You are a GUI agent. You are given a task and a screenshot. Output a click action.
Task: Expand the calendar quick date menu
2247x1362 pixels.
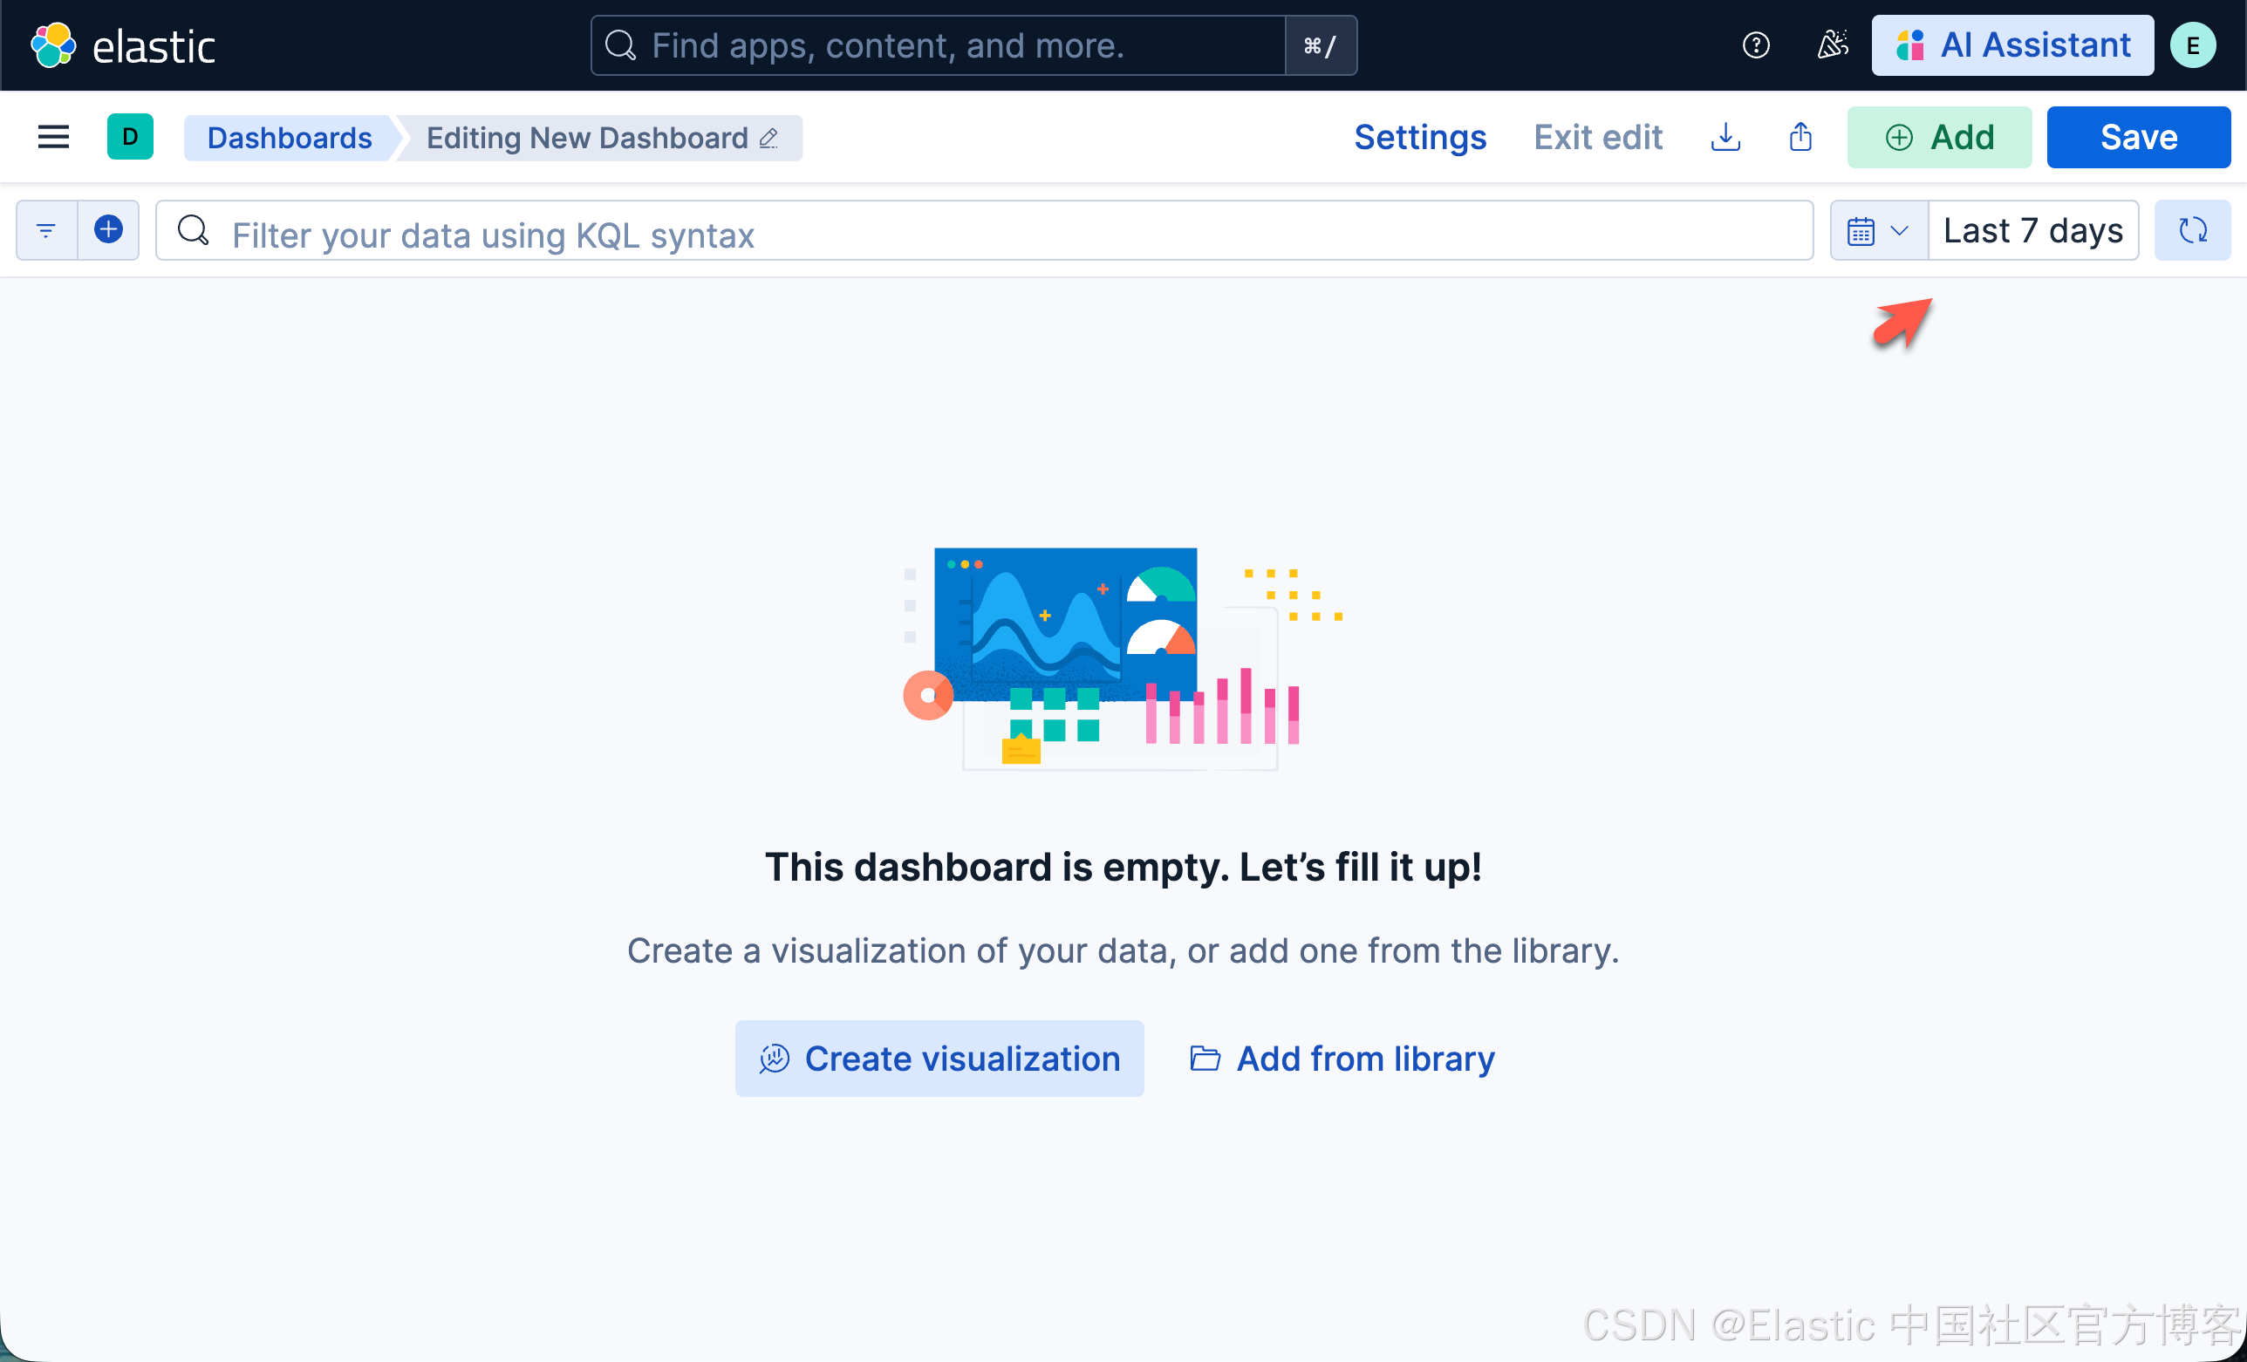[1878, 231]
